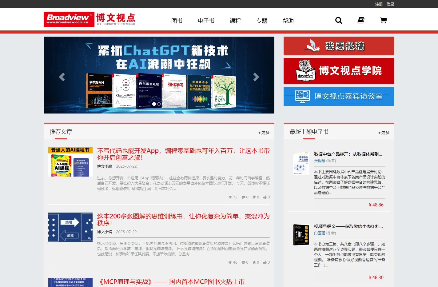
Task: Click the Broadview 博文视点 logo
Action: [x=90, y=19]
